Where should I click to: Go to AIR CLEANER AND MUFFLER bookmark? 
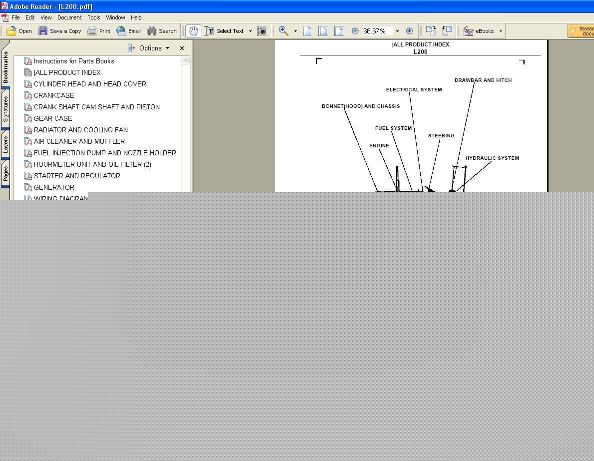coord(79,141)
